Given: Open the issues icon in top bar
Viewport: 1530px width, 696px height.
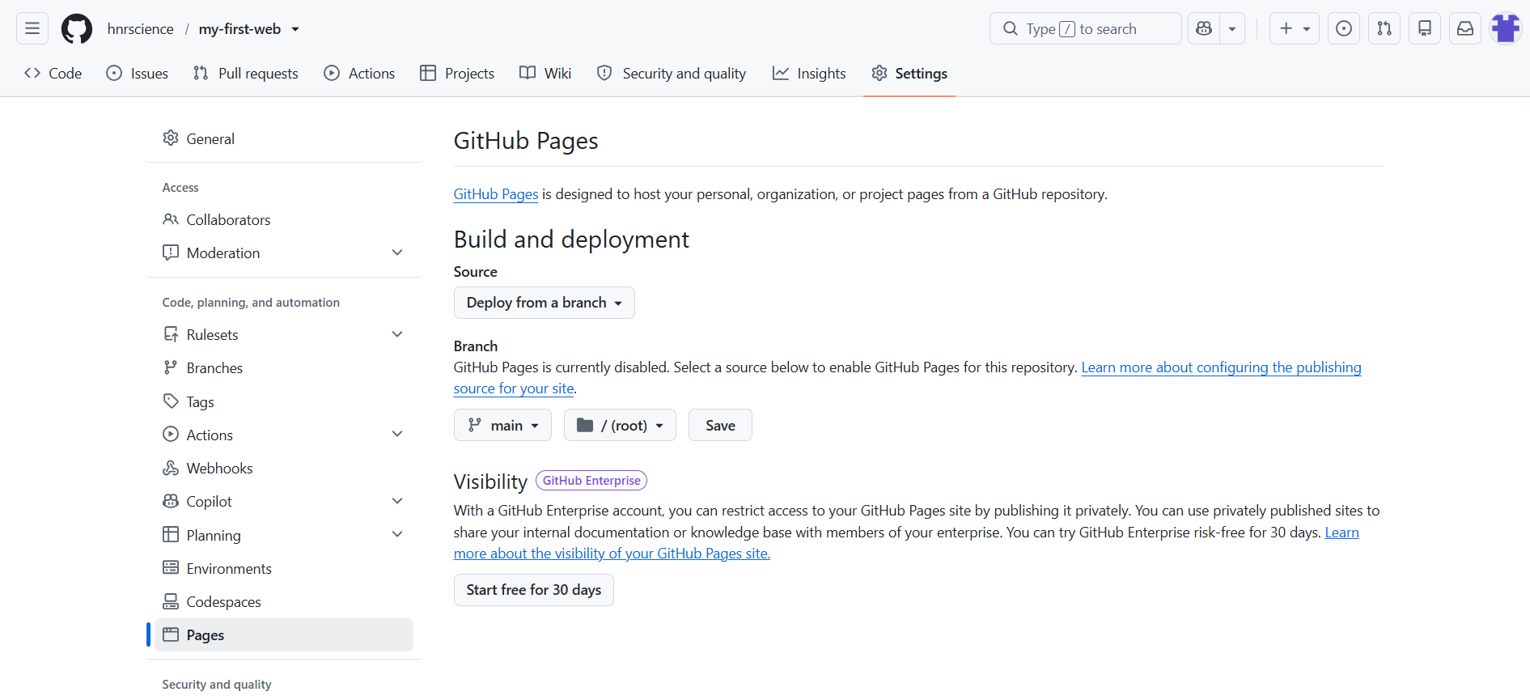Looking at the screenshot, I should tap(1344, 28).
